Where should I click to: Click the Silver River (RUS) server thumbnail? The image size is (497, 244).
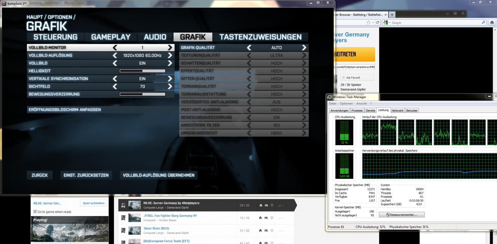click(x=134, y=231)
